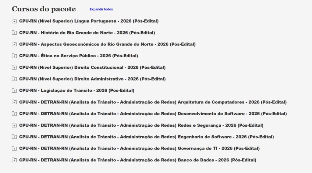Open folder icon for Ética no Serviço Público

click(14, 56)
